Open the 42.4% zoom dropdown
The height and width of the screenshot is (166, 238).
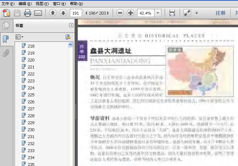(x=158, y=13)
